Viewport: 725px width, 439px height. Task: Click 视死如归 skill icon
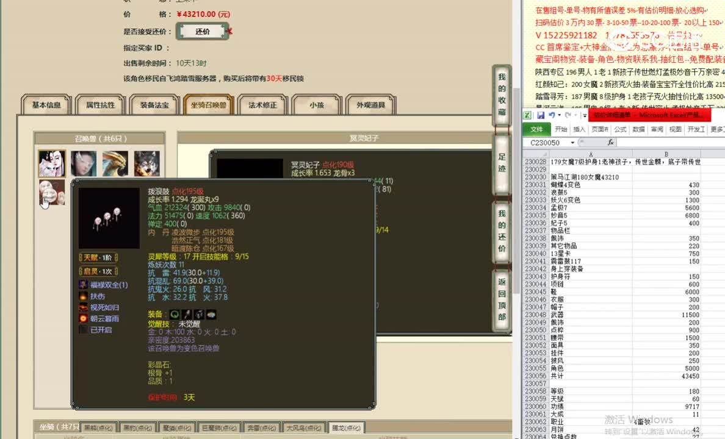point(83,307)
